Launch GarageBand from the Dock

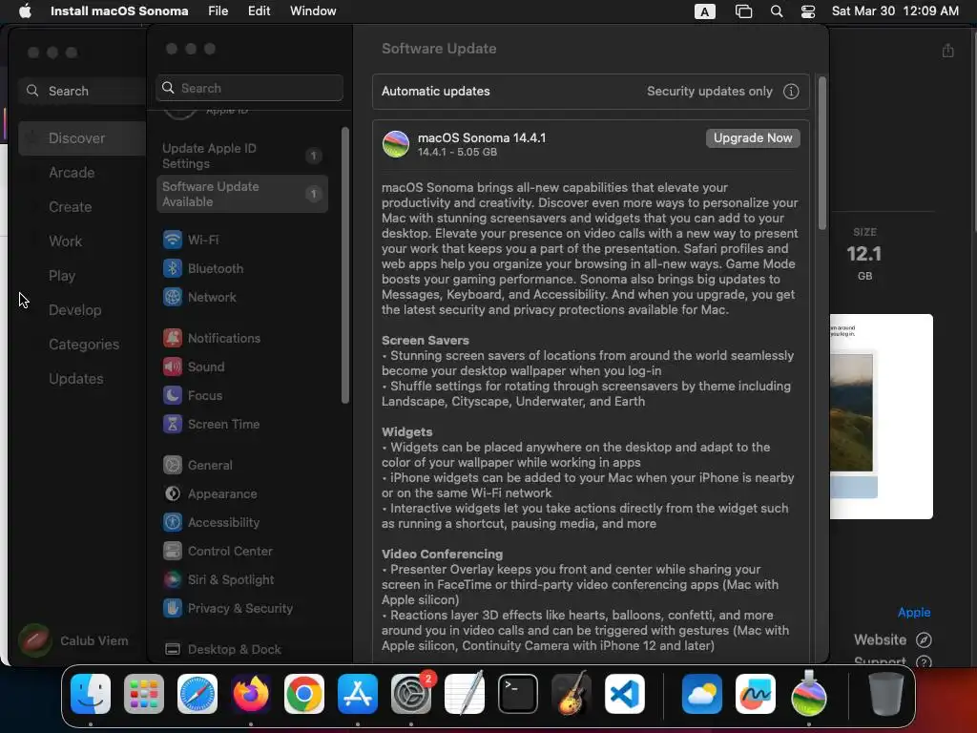[x=572, y=694]
